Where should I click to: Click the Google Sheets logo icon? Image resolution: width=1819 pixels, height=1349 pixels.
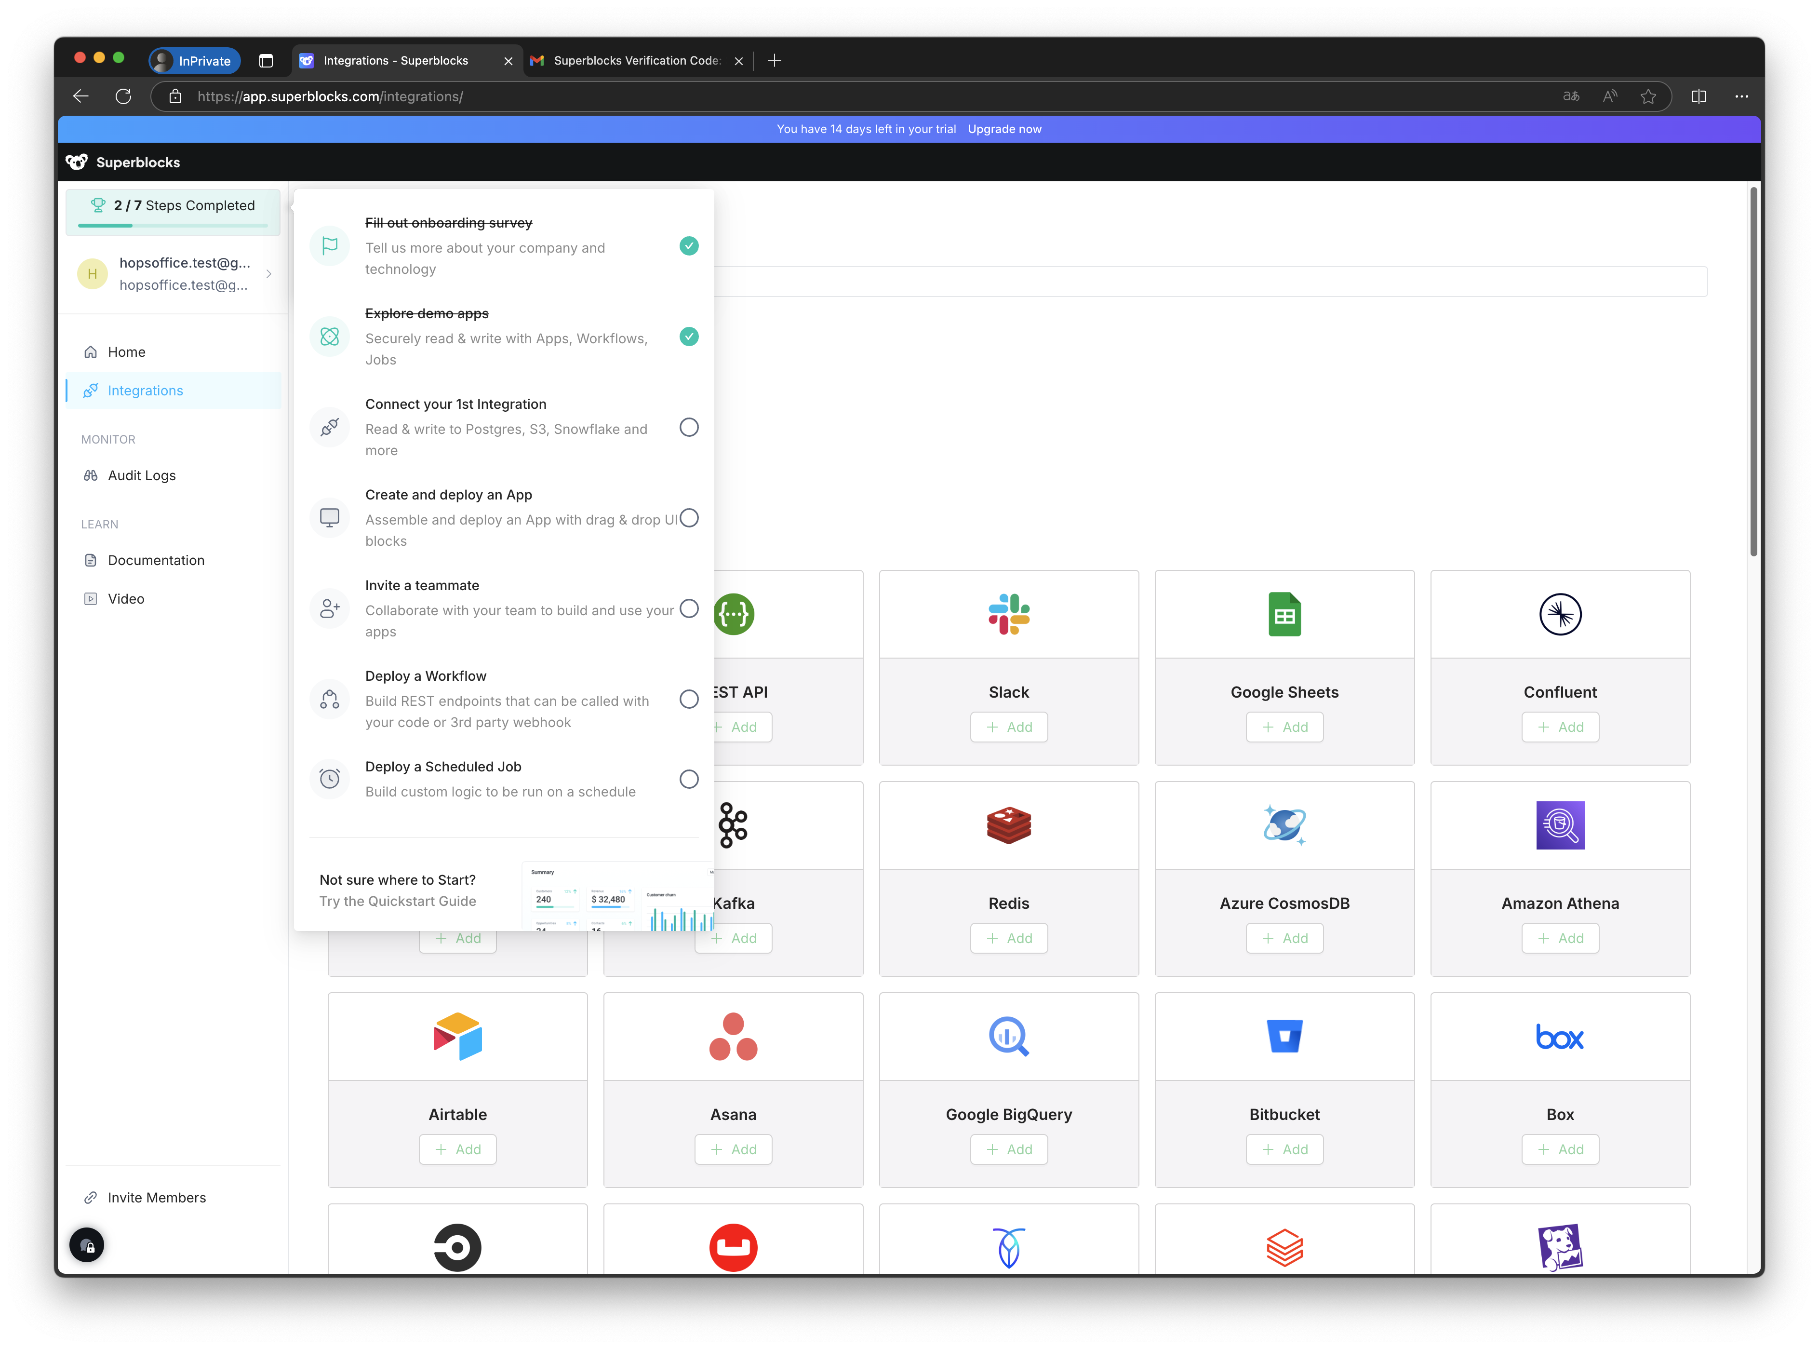(1284, 614)
